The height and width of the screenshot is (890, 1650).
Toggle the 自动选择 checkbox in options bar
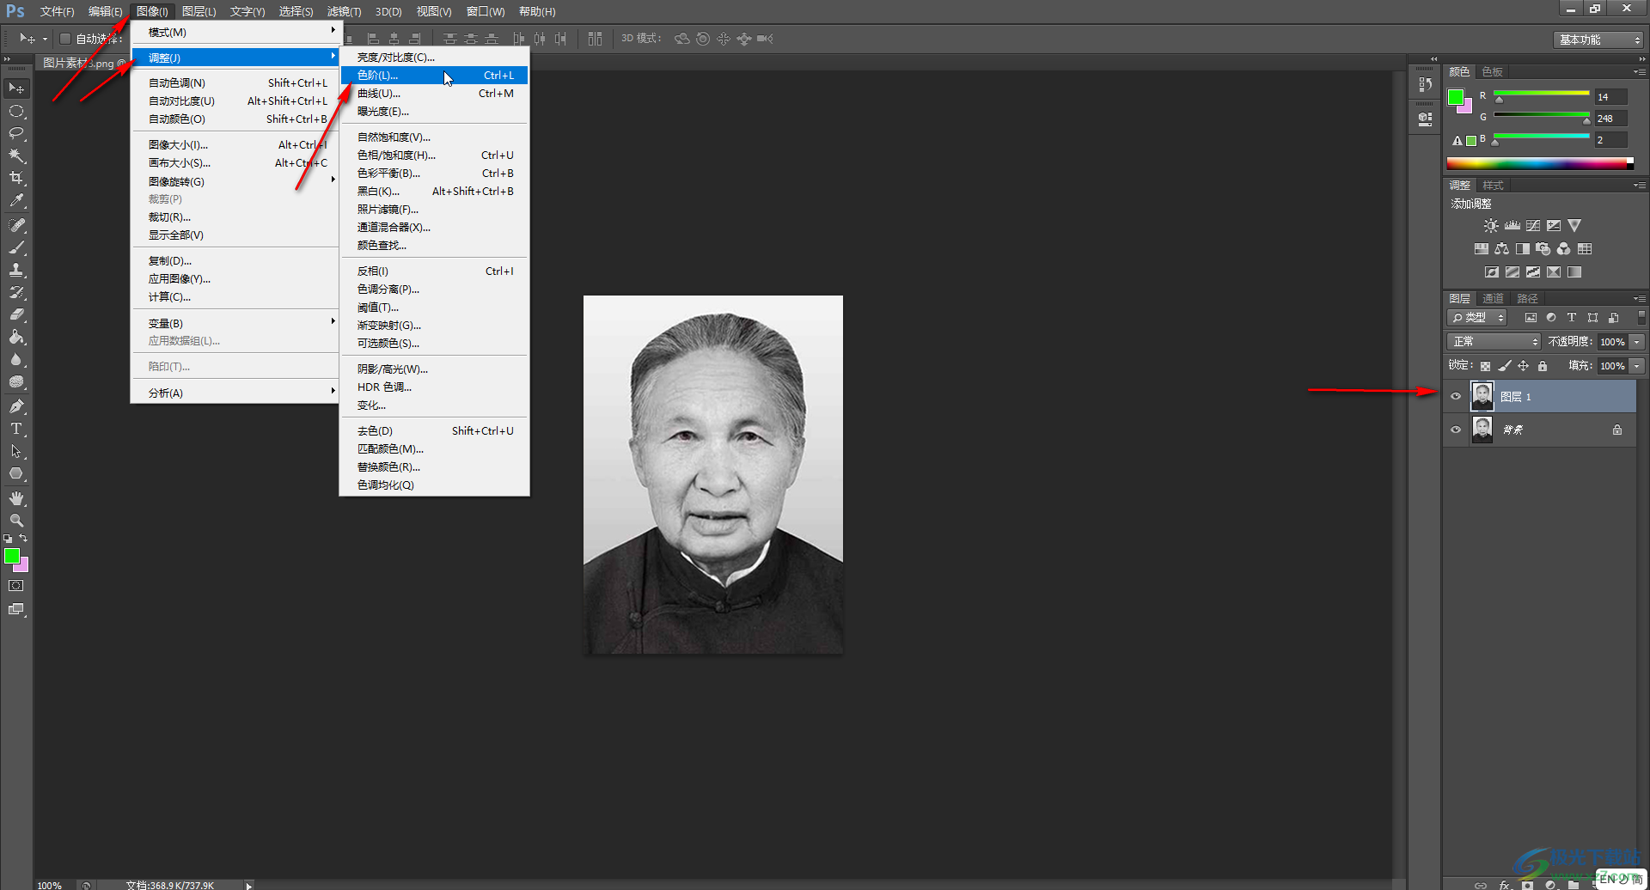tap(64, 39)
